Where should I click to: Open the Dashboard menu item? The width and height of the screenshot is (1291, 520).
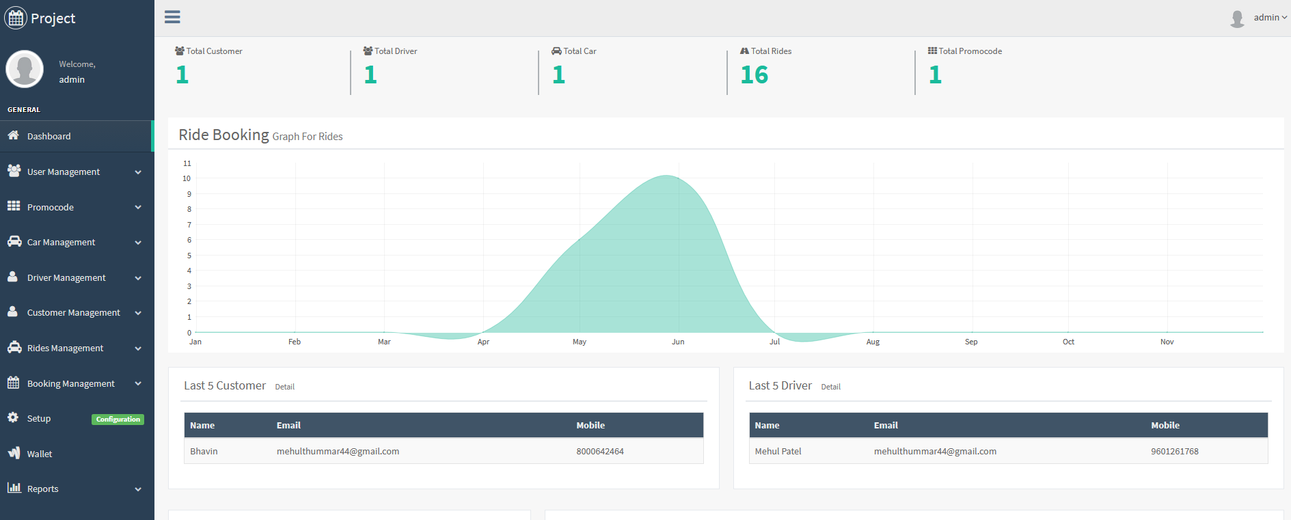[x=77, y=136]
